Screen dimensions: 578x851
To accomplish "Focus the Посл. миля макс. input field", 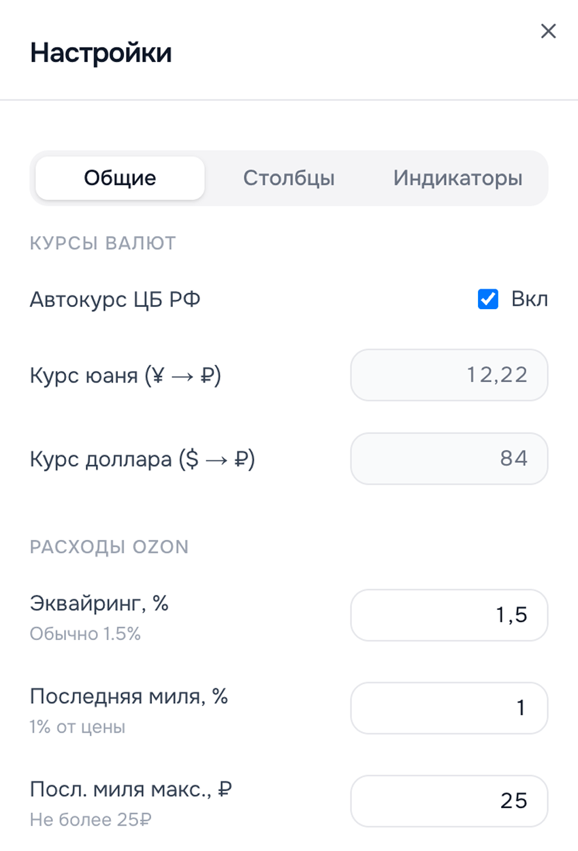I will 449,801.
